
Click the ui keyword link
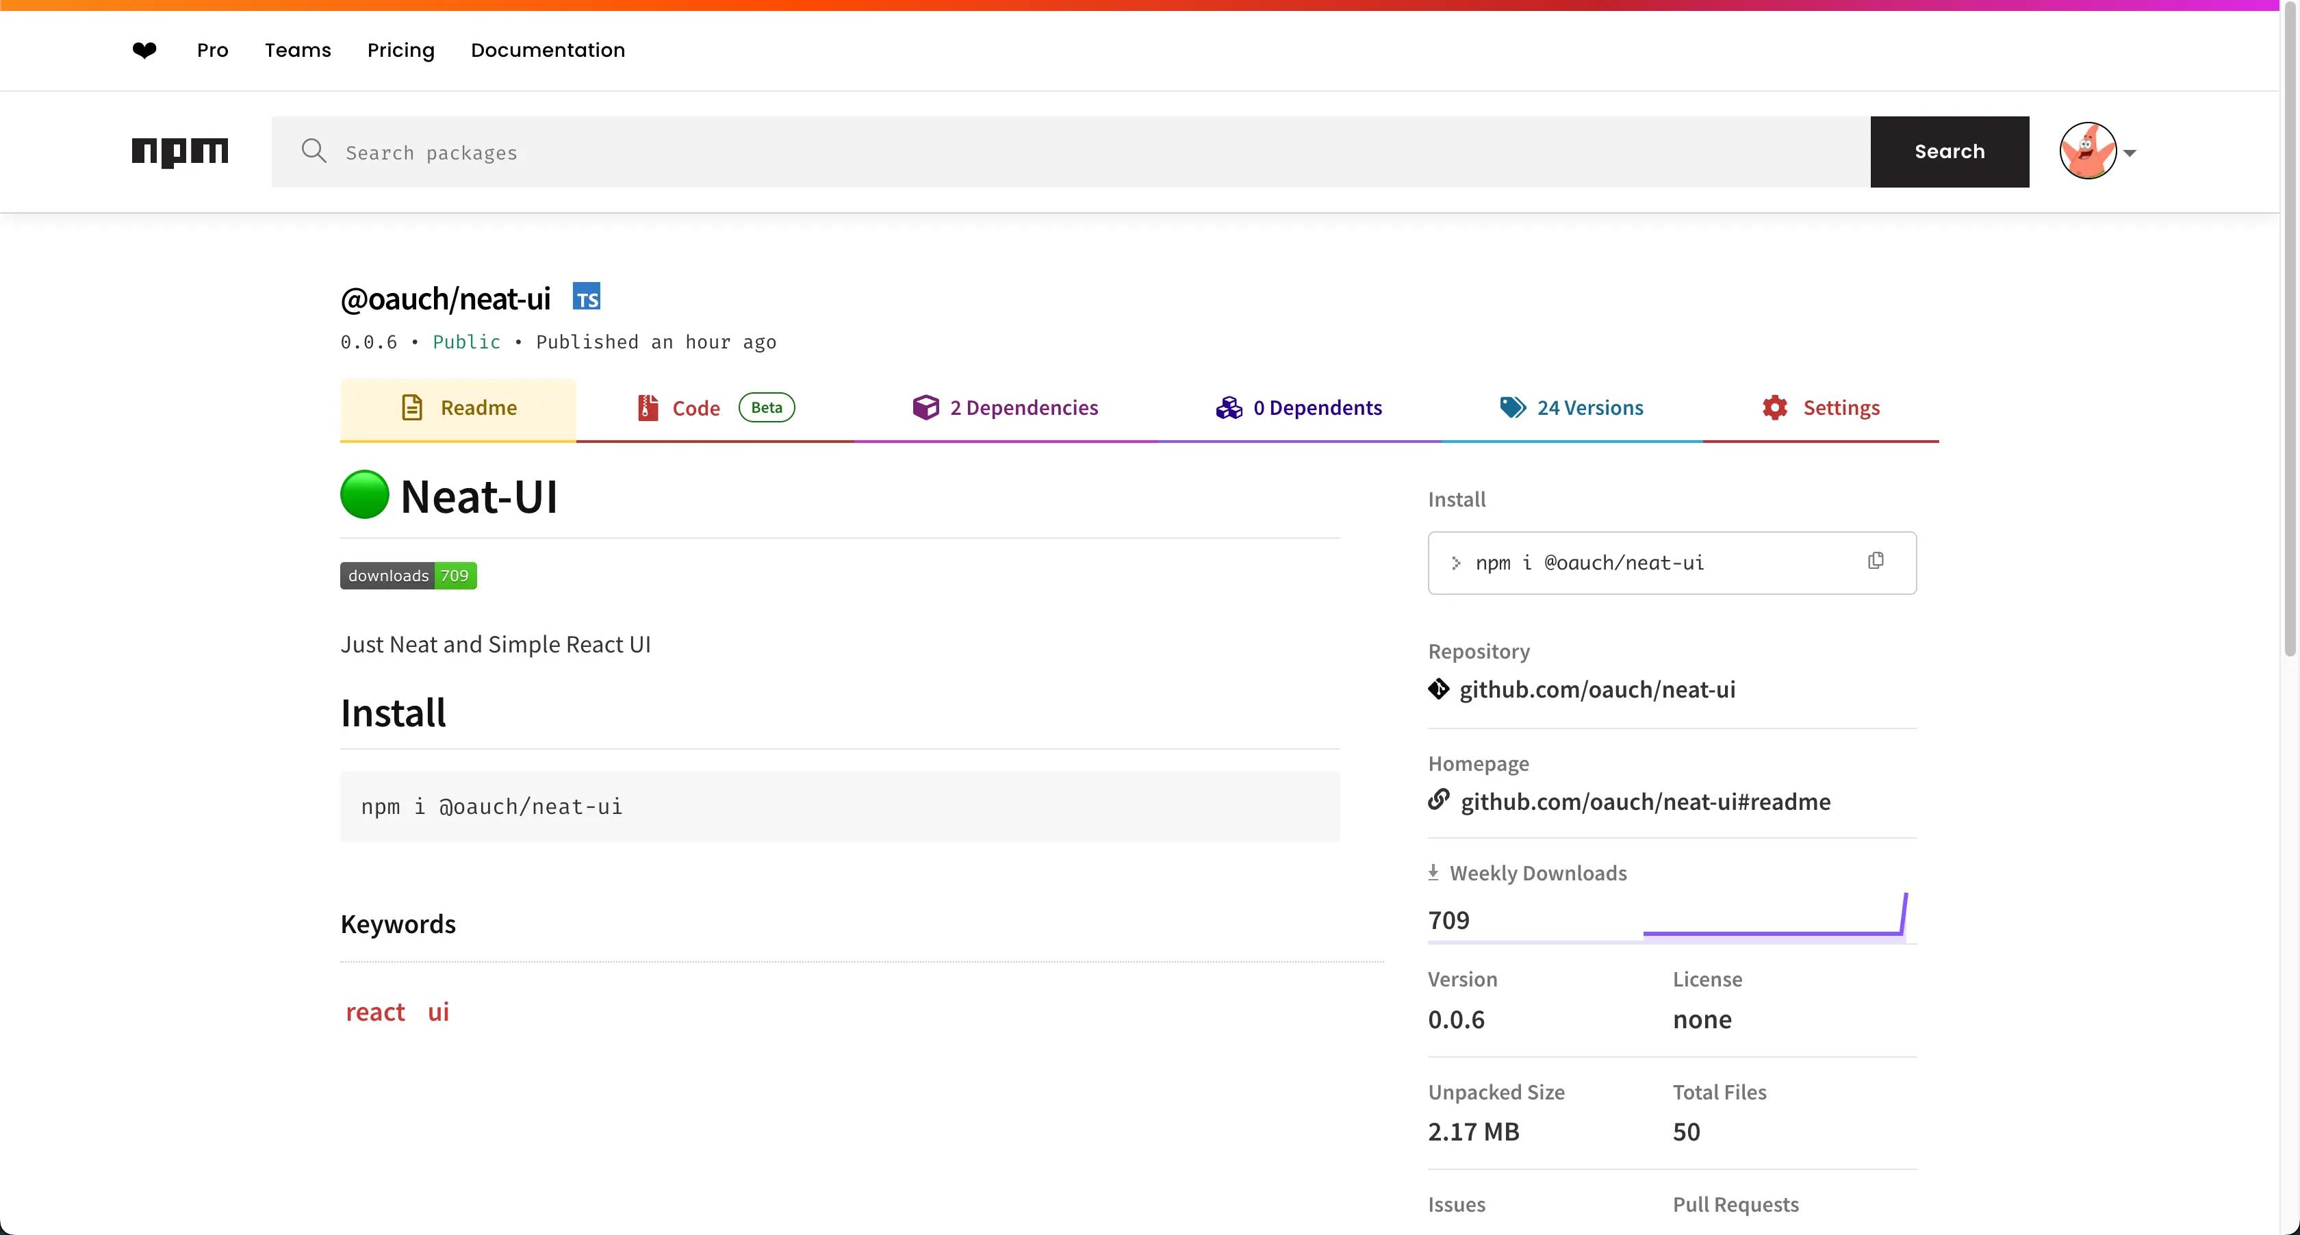pos(438,1012)
